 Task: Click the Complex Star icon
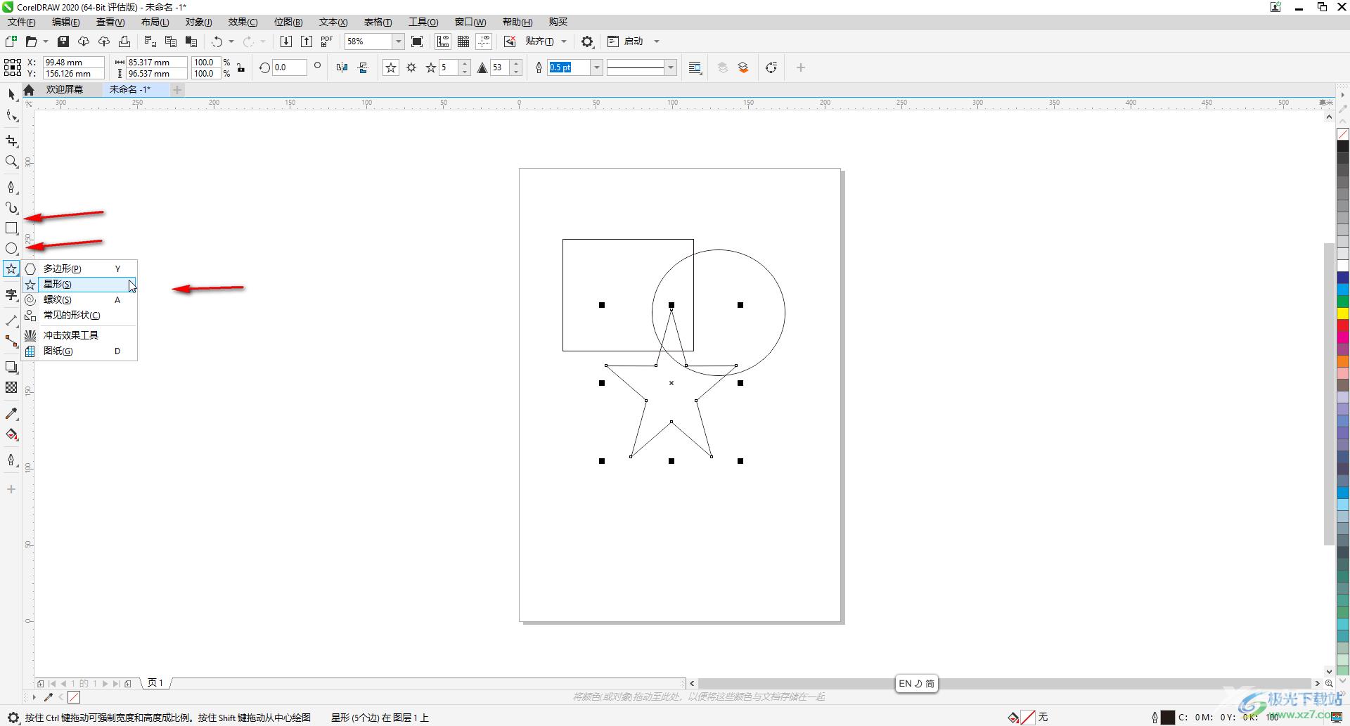[411, 67]
